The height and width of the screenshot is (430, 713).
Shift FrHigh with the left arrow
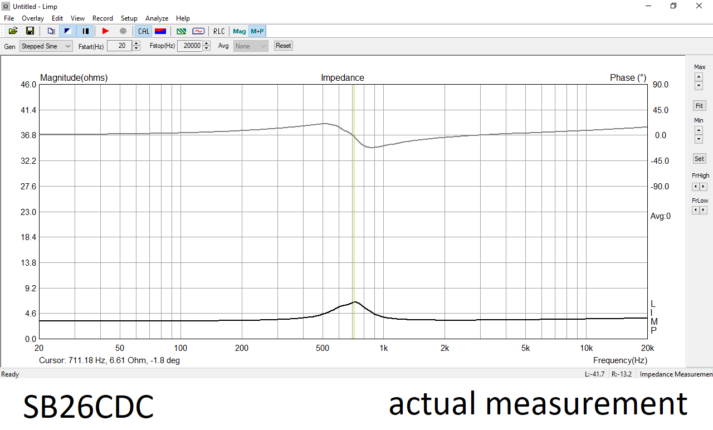pos(696,187)
